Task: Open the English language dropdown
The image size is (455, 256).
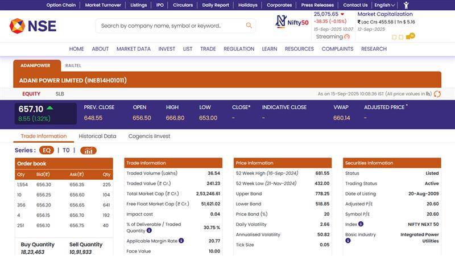Action: pyautogui.click(x=384, y=5)
